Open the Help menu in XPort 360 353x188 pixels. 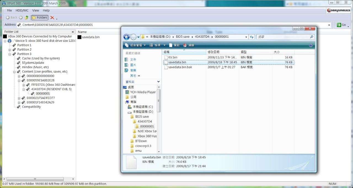click(46, 10)
